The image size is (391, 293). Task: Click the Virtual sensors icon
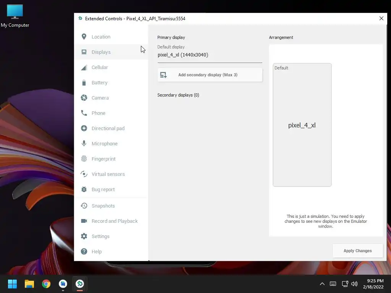point(84,174)
